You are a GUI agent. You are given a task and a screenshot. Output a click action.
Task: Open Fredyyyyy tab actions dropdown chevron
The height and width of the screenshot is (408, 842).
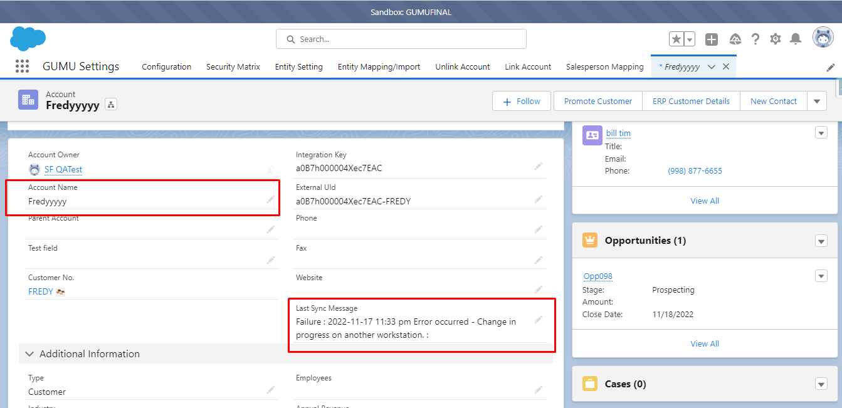coord(712,67)
